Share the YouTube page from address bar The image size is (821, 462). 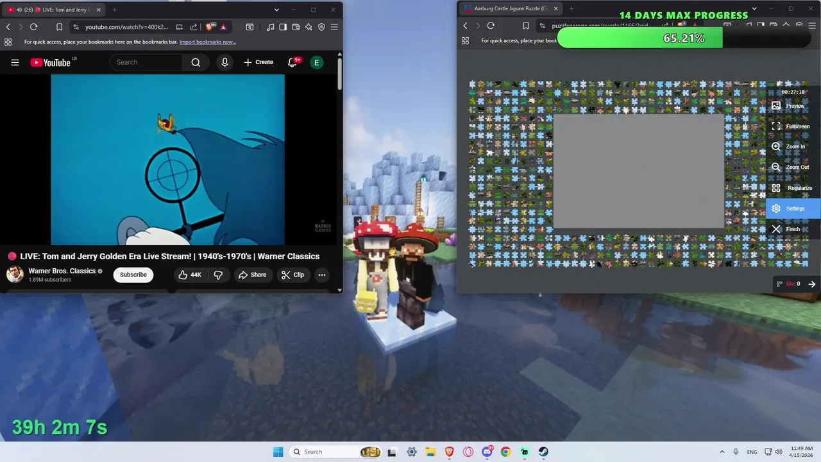tap(194, 27)
